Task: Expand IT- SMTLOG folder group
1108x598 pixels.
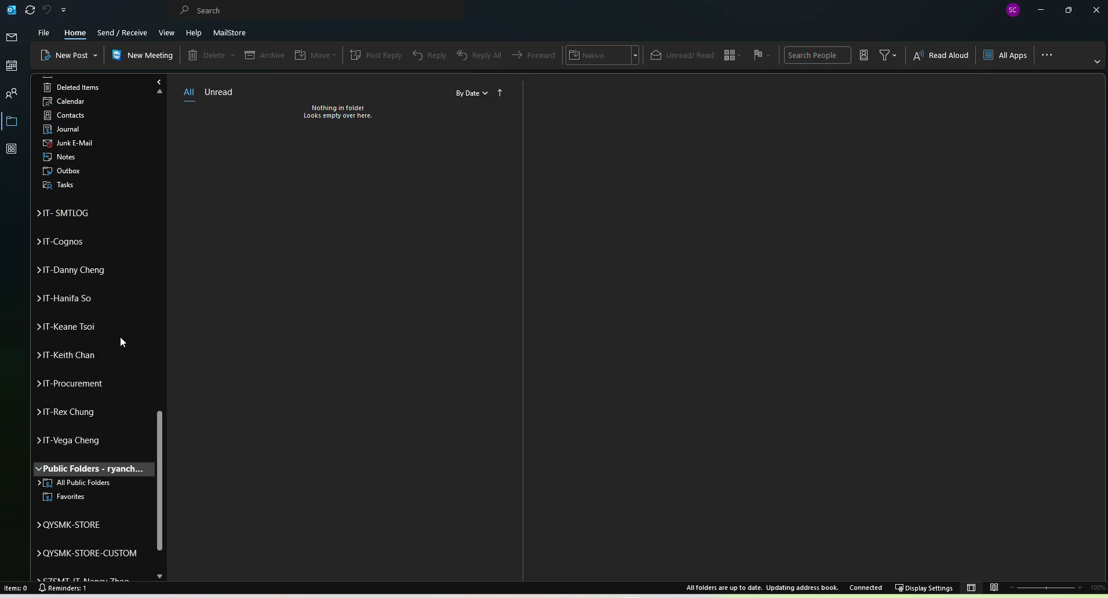Action: click(39, 213)
